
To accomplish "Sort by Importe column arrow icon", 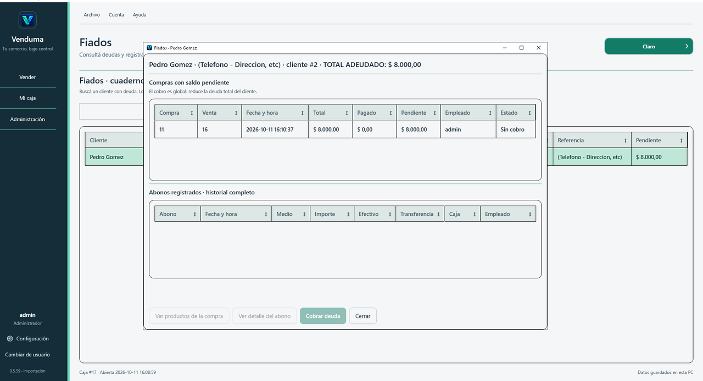I will point(348,214).
